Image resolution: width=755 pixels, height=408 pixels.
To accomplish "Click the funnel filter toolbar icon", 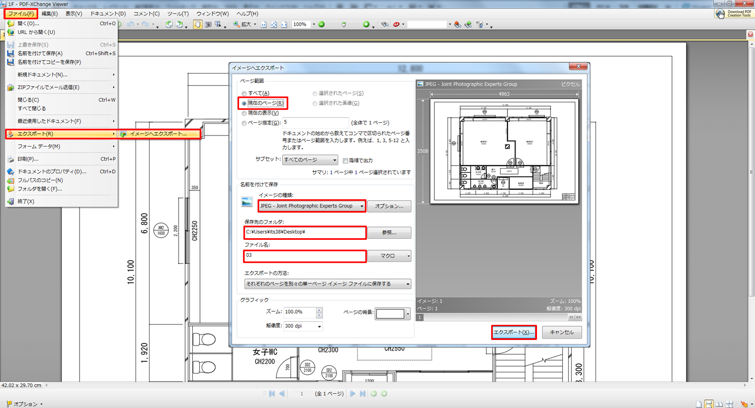I will pos(481,24).
